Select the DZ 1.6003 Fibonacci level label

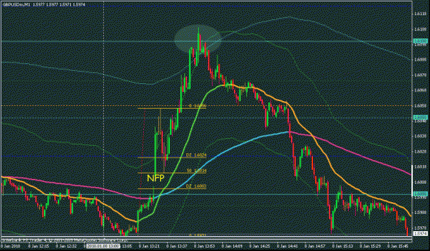pos(196,186)
